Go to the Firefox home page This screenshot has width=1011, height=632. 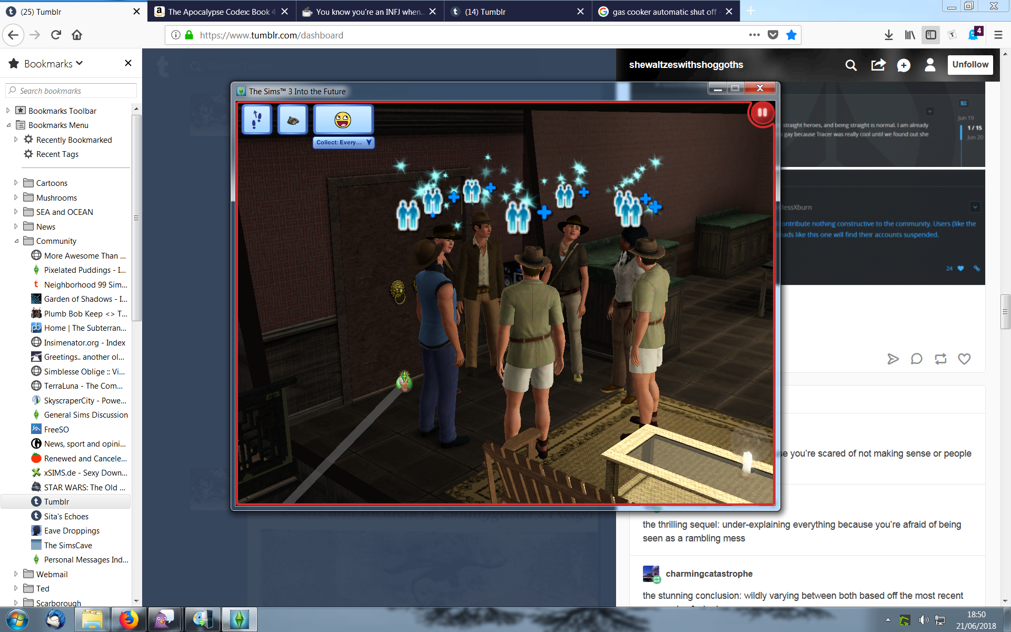click(77, 35)
